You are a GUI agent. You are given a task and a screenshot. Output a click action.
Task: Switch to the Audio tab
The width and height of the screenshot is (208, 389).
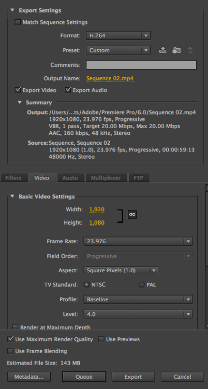pos(70,177)
